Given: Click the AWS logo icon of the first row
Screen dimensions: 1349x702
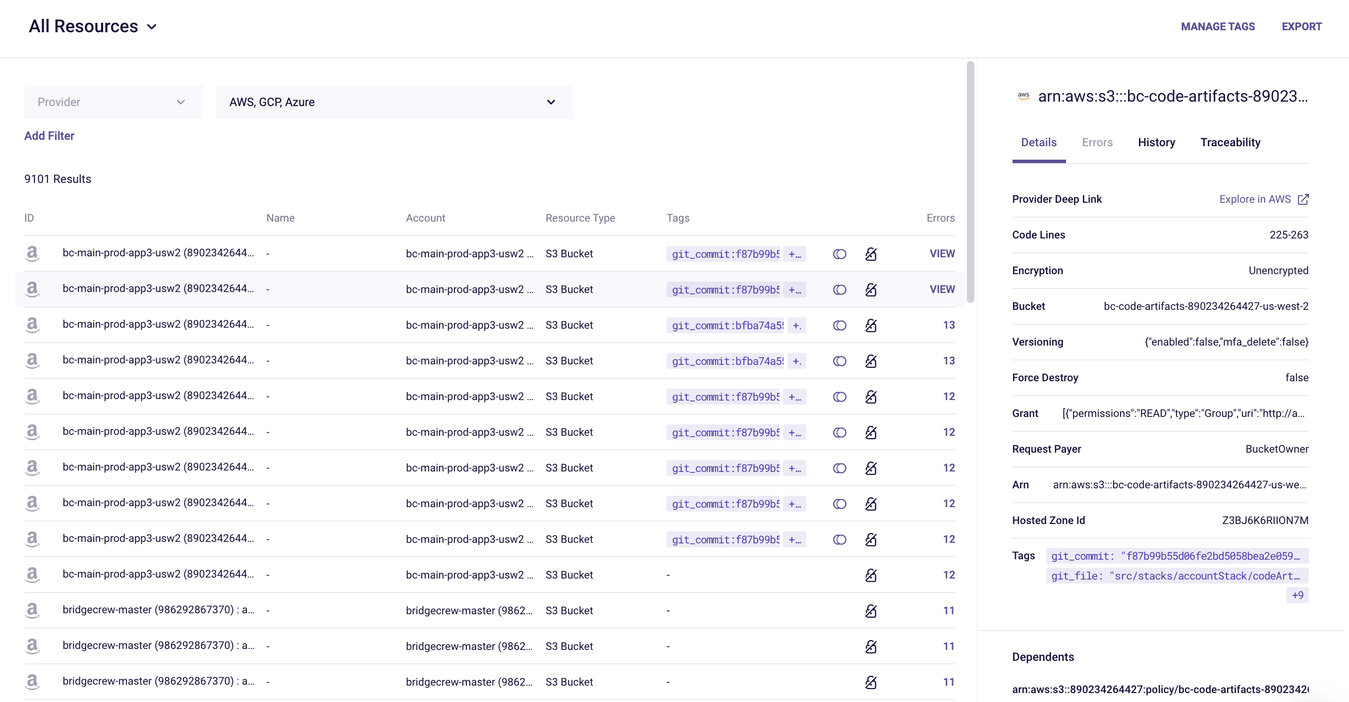Looking at the screenshot, I should [x=33, y=253].
